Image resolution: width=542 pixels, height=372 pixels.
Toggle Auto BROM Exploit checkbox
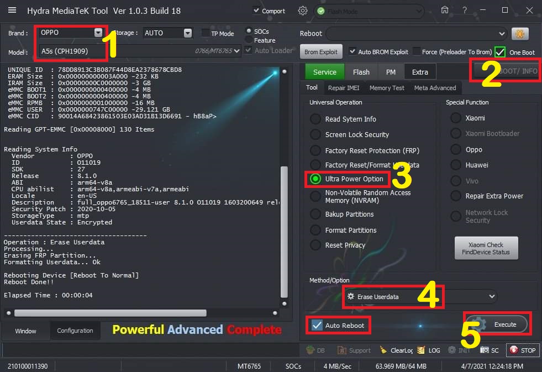[x=352, y=51]
